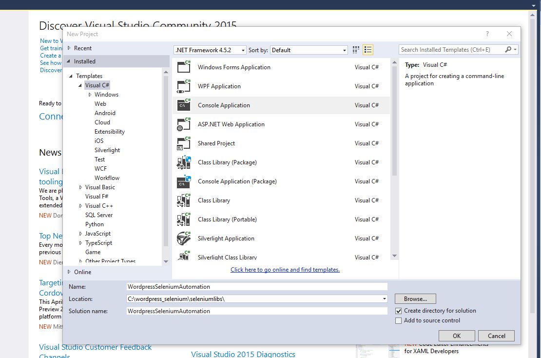Select the Workflow template category
Image resolution: width=541 pixels, height=358 pixels.
pos(107,178)
